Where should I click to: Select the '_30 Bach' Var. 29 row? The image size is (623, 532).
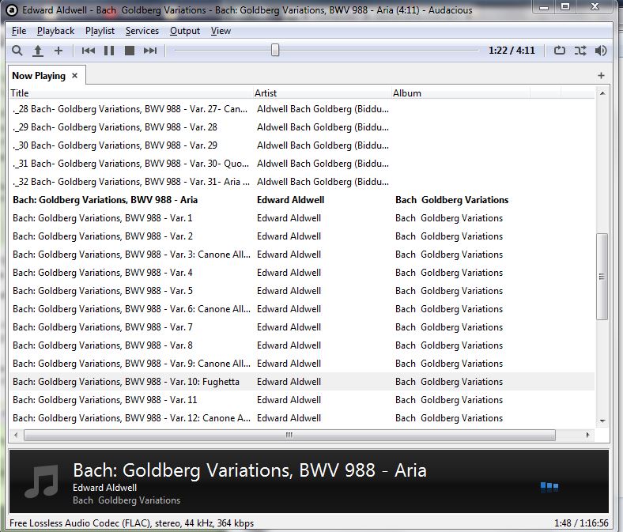pyautogui.click(x=302, y=145)
